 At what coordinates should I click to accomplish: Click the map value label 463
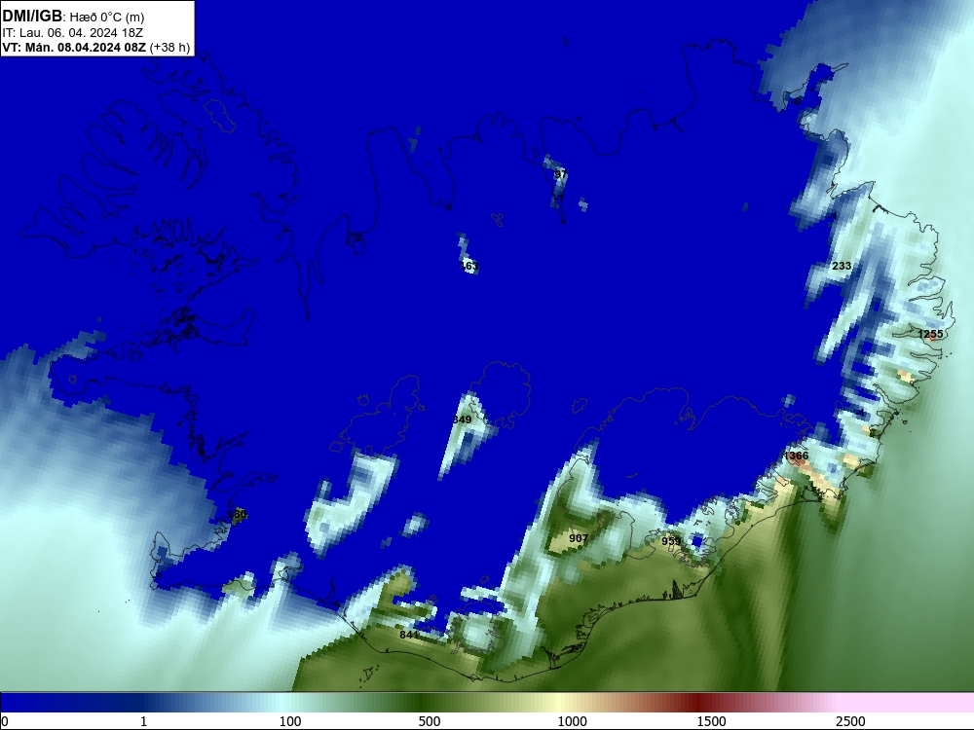coord(469,266)
